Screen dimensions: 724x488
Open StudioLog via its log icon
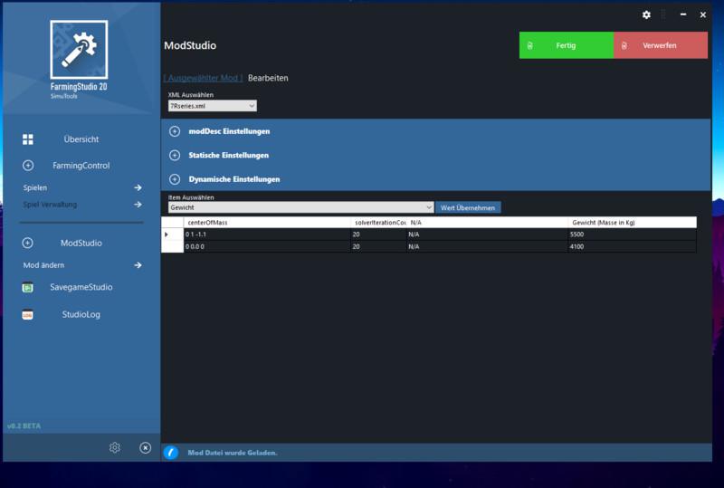pyautogui.click(x=28, y=315)
